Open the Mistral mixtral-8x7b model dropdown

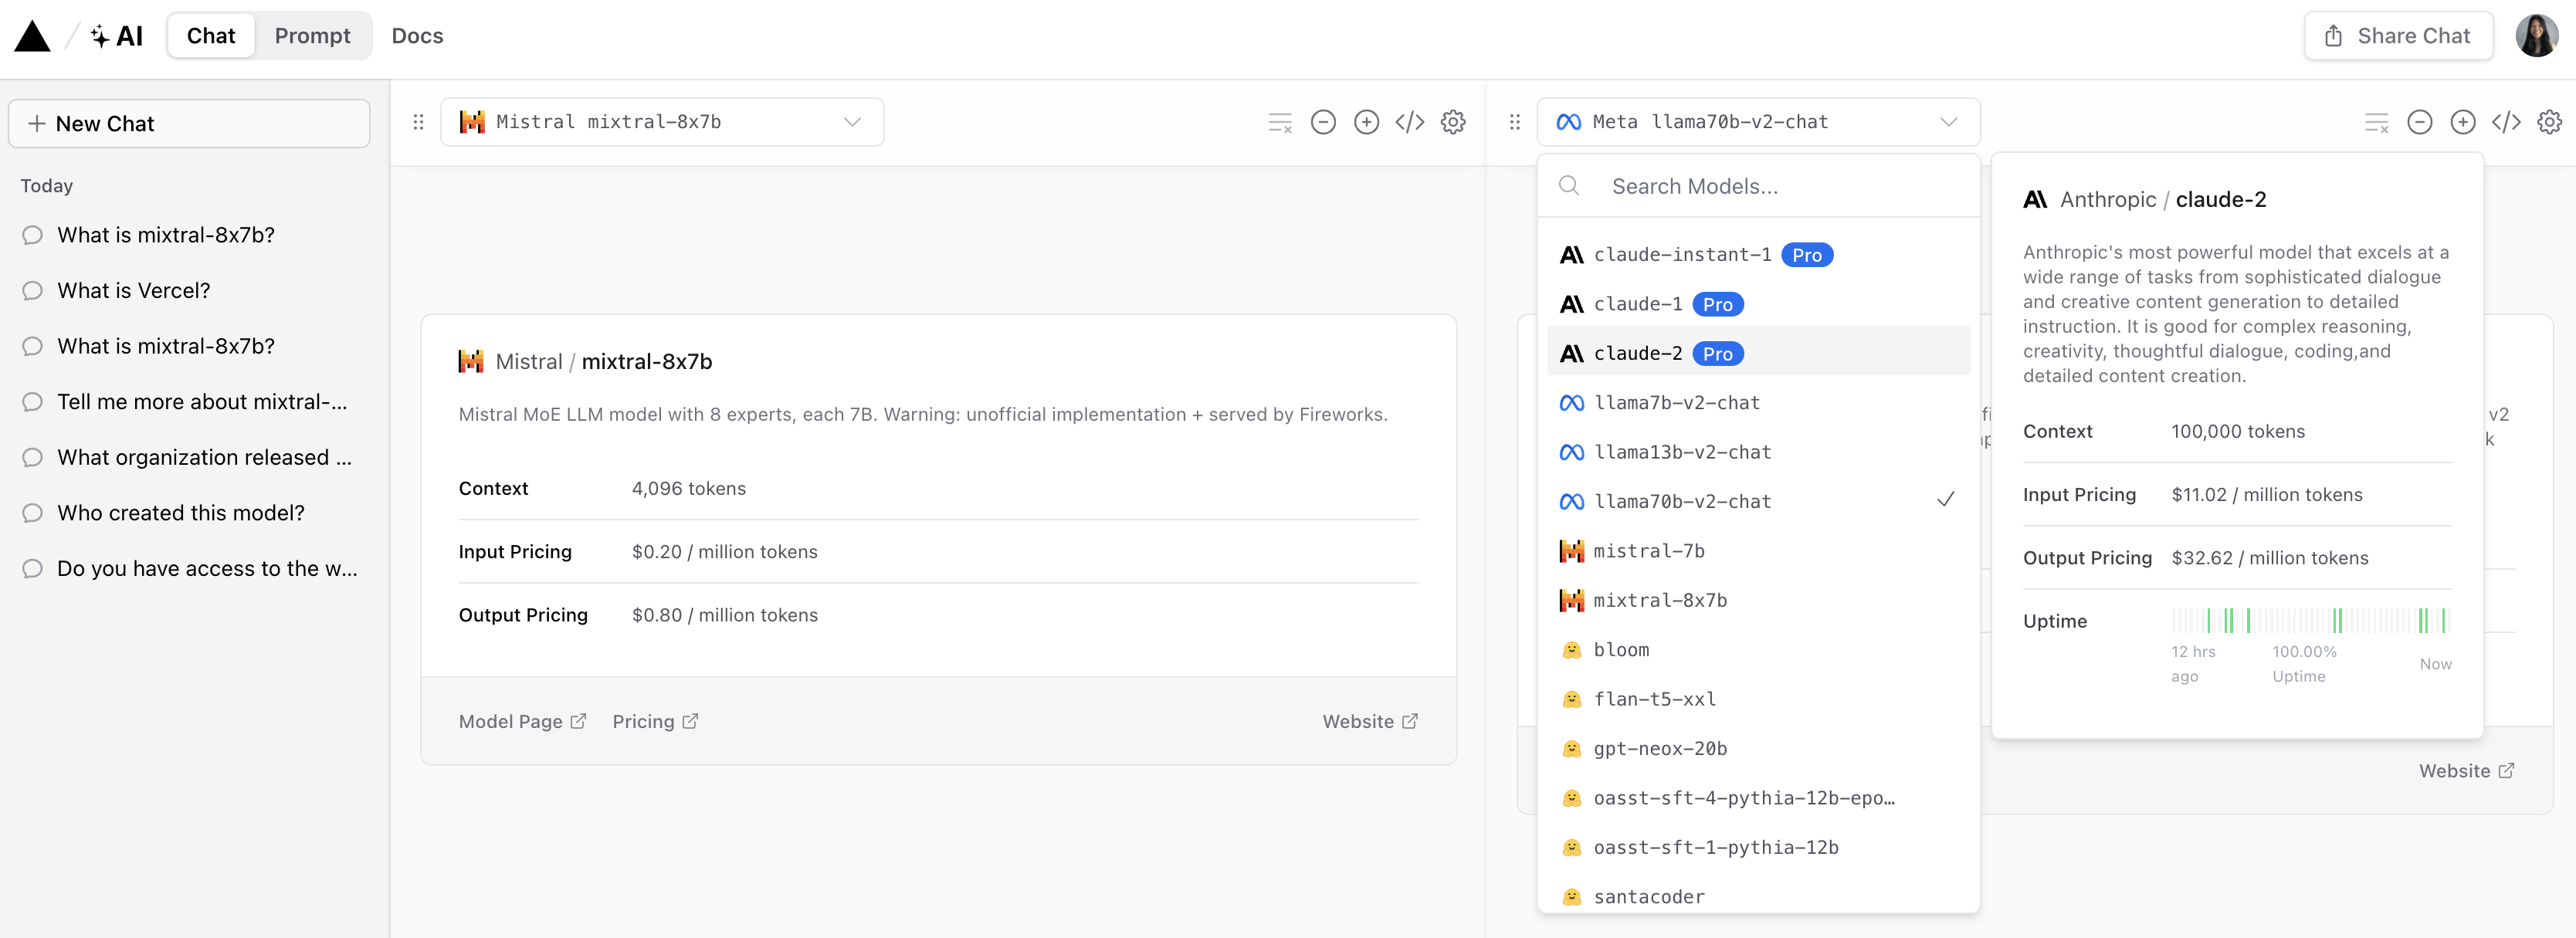662,122
